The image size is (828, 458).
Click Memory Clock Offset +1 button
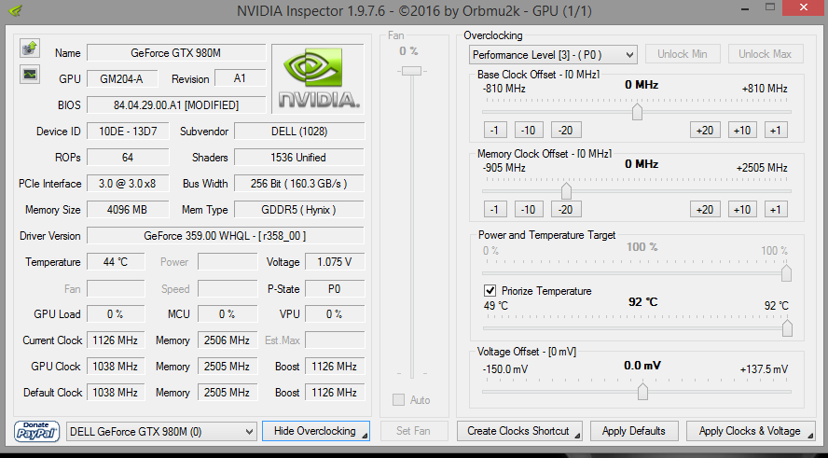point(775,209)
